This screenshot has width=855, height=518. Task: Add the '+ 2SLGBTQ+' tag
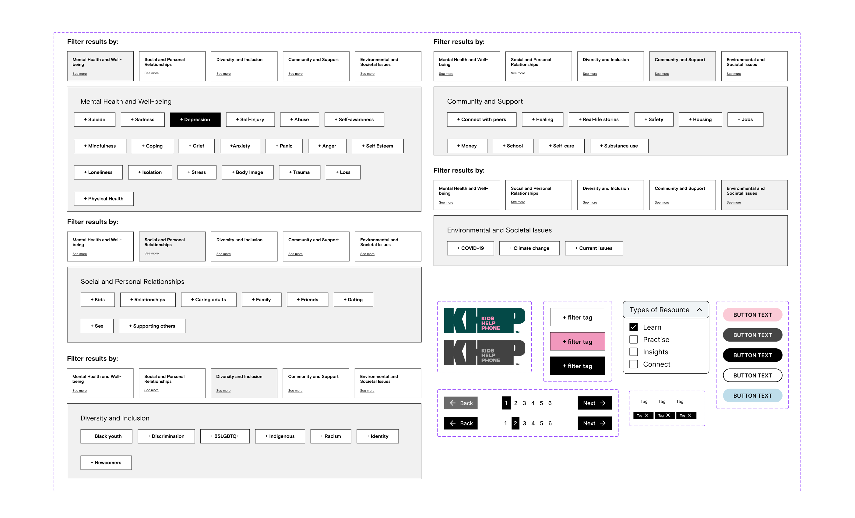click(x=225, y=436)
